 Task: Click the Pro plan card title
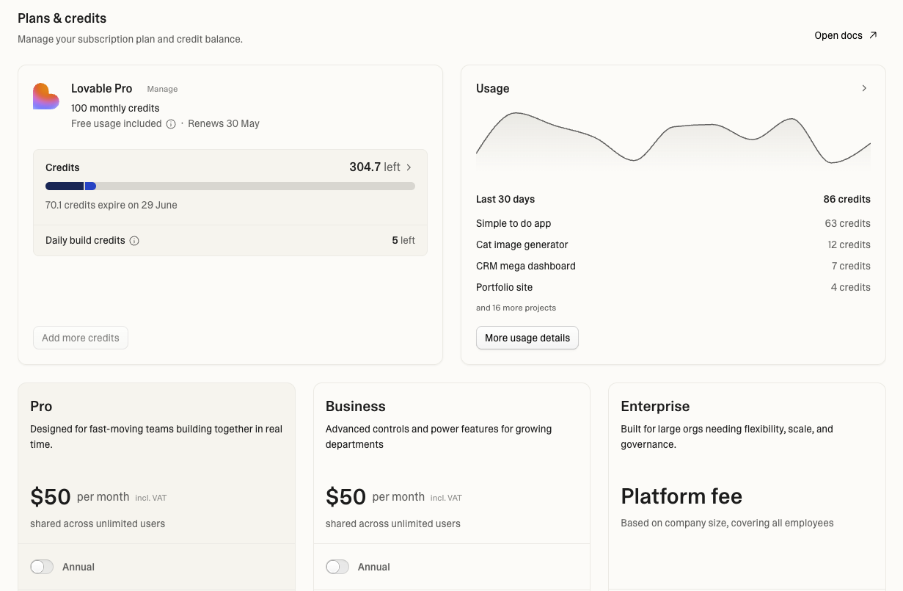41,406
